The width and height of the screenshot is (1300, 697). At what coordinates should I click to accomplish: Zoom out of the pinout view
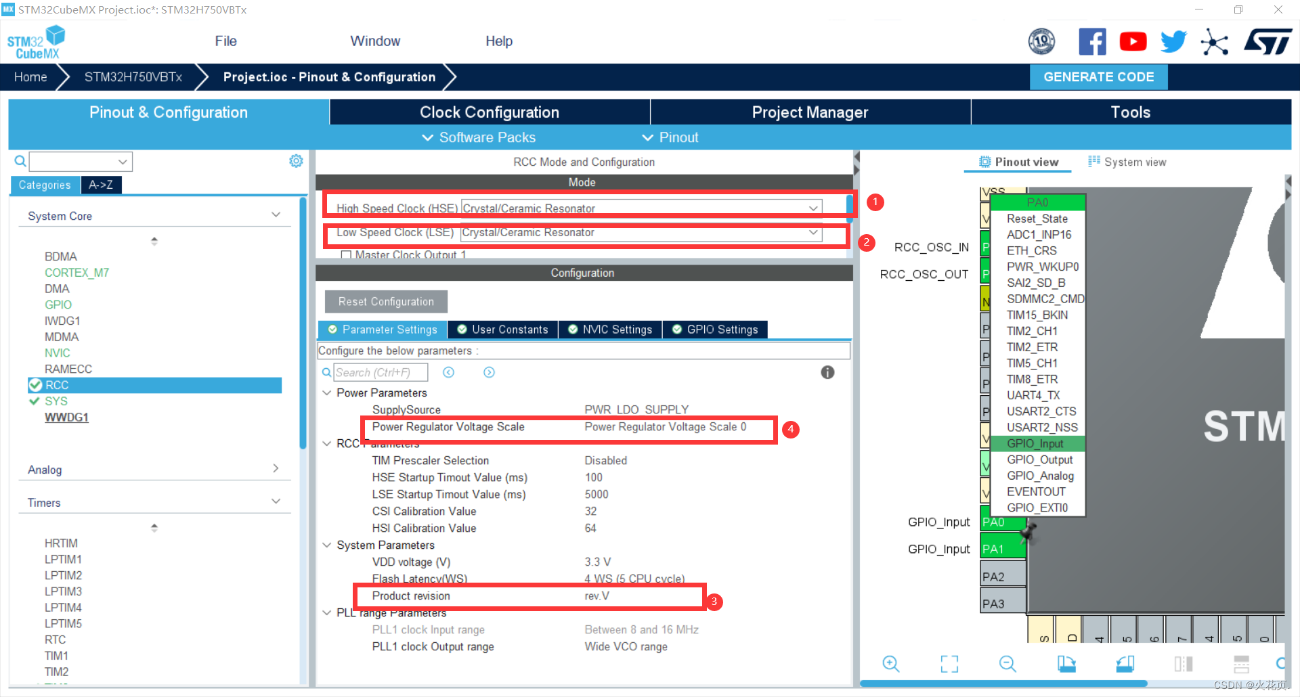(1007, 664)
